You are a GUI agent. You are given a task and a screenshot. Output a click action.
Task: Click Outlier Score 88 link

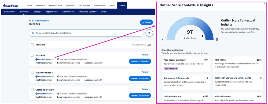(46, 94)
